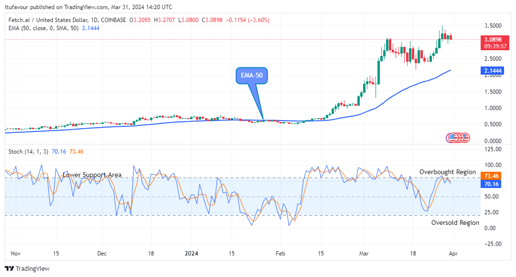This screenshot has height=277, width=516.
Task: Click the 73.46 value in Stoch legend
Action: point(76,152)
